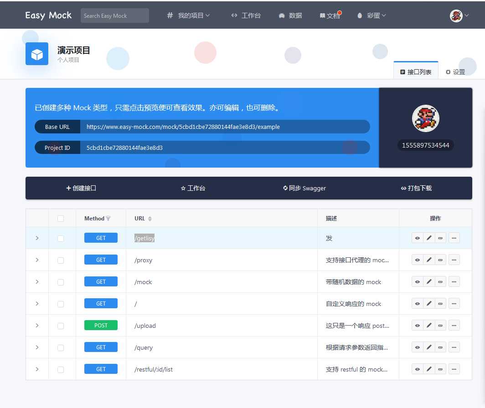Open the 彩蛋 dropdown menu

point(371,15)
